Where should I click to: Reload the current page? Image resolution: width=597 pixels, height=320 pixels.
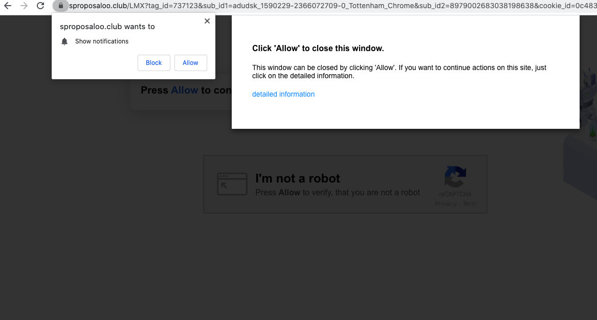40,6
